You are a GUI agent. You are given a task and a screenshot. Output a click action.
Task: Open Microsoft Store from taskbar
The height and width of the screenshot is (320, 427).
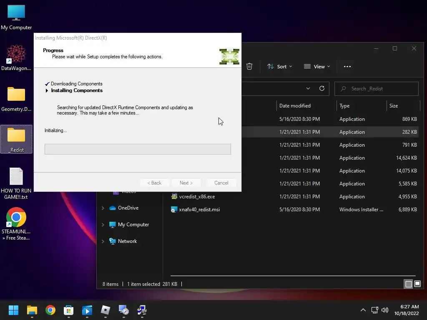coord(69,310)
